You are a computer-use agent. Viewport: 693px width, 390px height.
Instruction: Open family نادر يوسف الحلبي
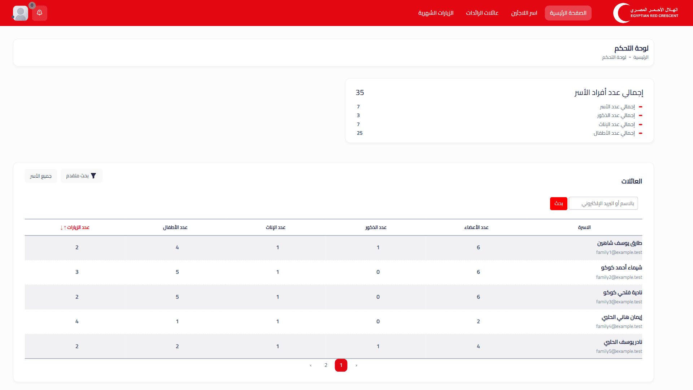[x=623, y=342]
